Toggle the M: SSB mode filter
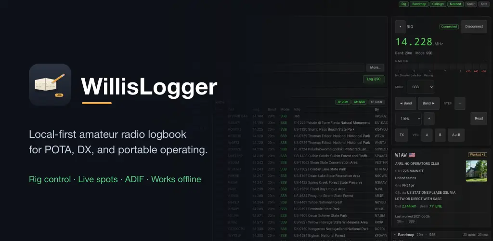Screen dimensions: 493x241 [359, 102]
